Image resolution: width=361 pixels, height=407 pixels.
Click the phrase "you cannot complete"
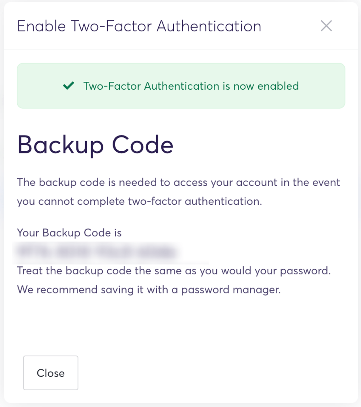coord(71,201)
